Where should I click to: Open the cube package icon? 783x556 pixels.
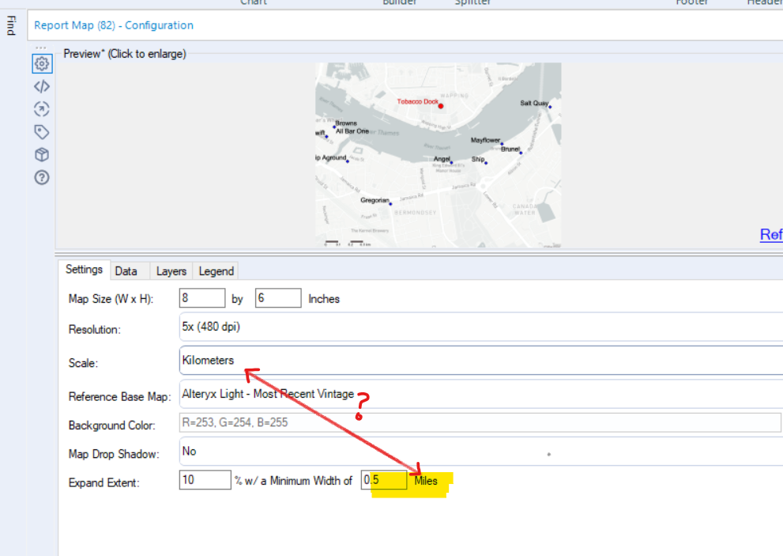tap(42, 154)
